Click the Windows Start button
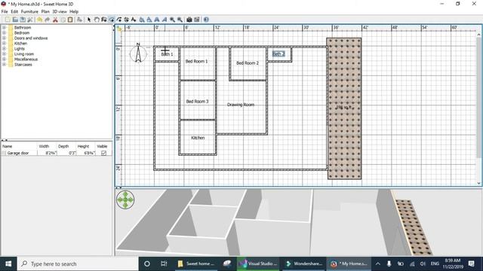Image resolution: width=483 pixels, height=271 pixels. click(8, 263)
